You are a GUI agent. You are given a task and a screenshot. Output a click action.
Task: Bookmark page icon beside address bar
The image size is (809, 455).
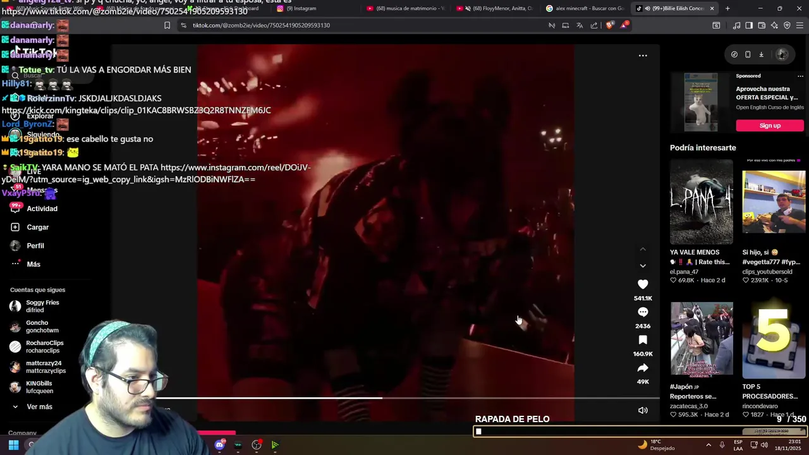(x=167, y=25)
